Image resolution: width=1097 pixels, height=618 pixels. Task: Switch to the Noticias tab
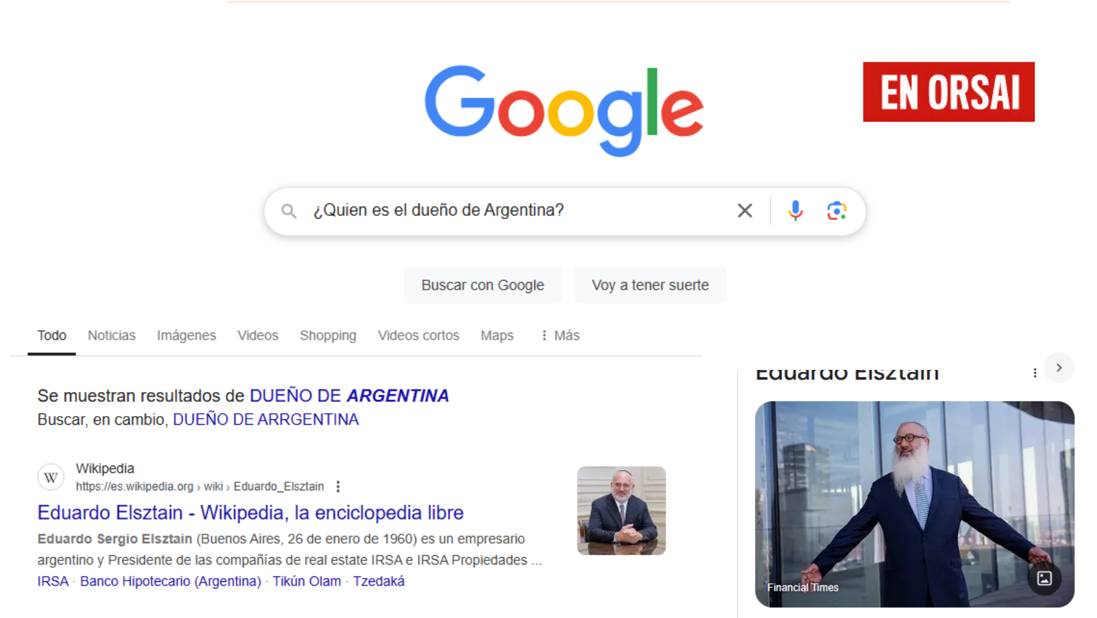pyautogui.click(x=112, y=335)
